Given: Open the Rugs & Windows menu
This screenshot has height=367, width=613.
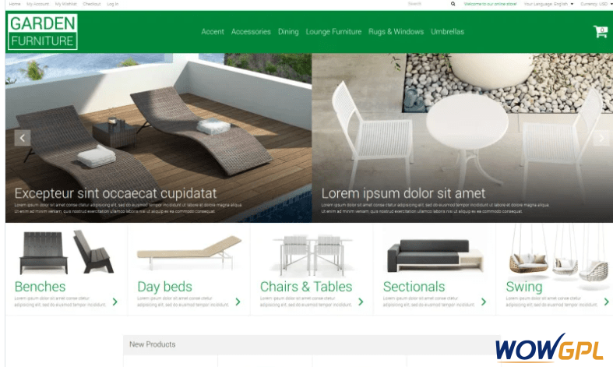Looking at the screenshot, I should [x=396, y=32].
